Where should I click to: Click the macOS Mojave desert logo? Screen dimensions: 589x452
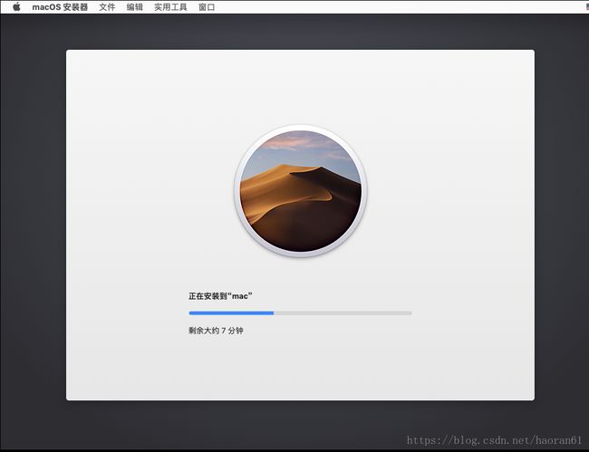[x=301, y=191]
